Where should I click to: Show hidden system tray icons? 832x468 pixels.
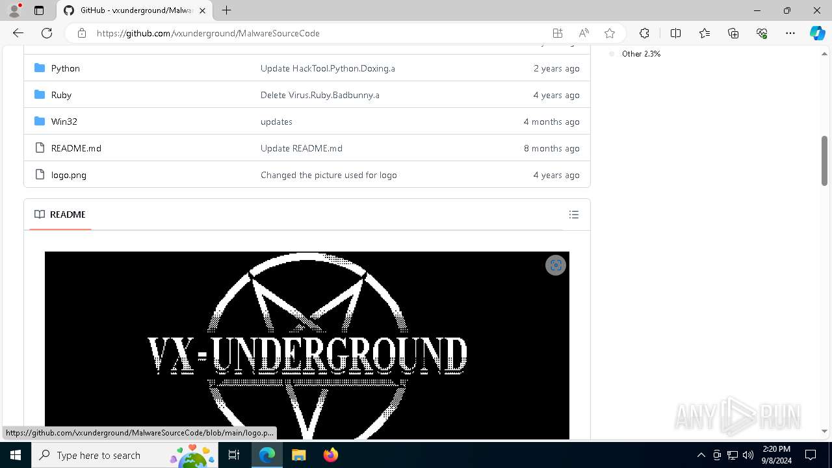click(x=701, y=455)
